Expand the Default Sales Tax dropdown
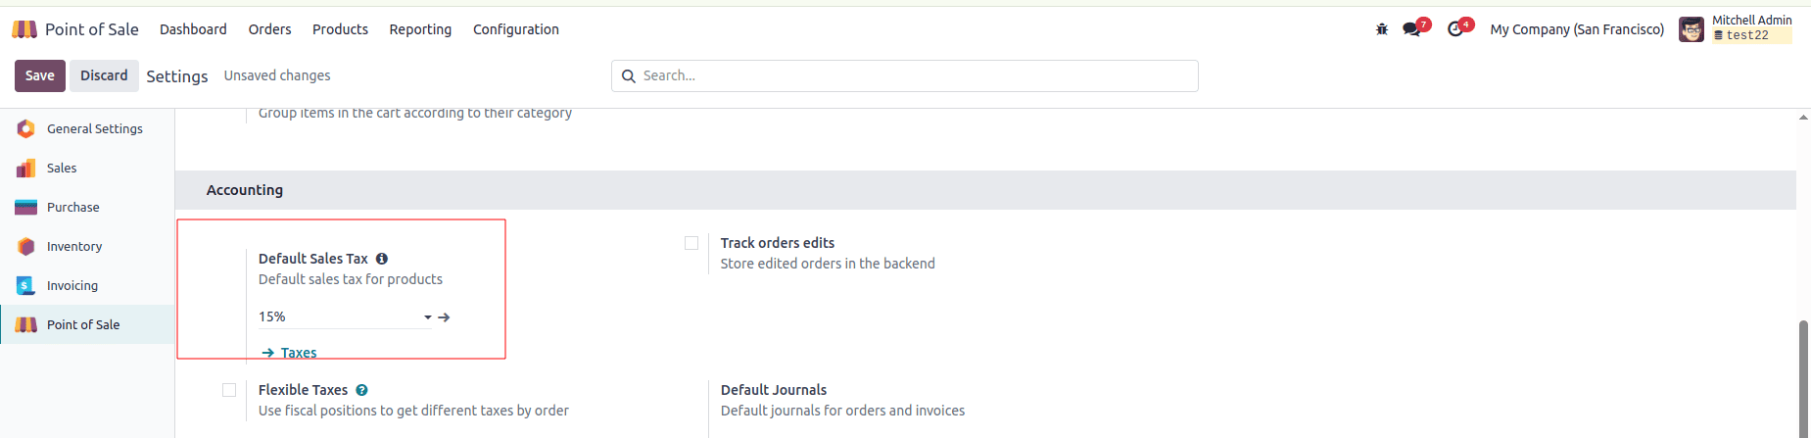Screen dimensions: 1811x438 (x=427, y=317)
